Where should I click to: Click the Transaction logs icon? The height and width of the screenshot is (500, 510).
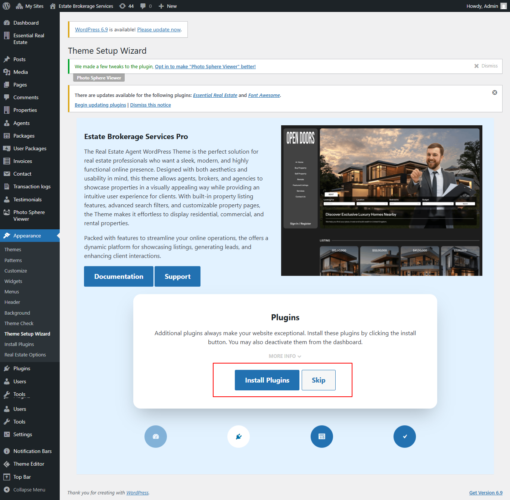[x=7, y=186]
